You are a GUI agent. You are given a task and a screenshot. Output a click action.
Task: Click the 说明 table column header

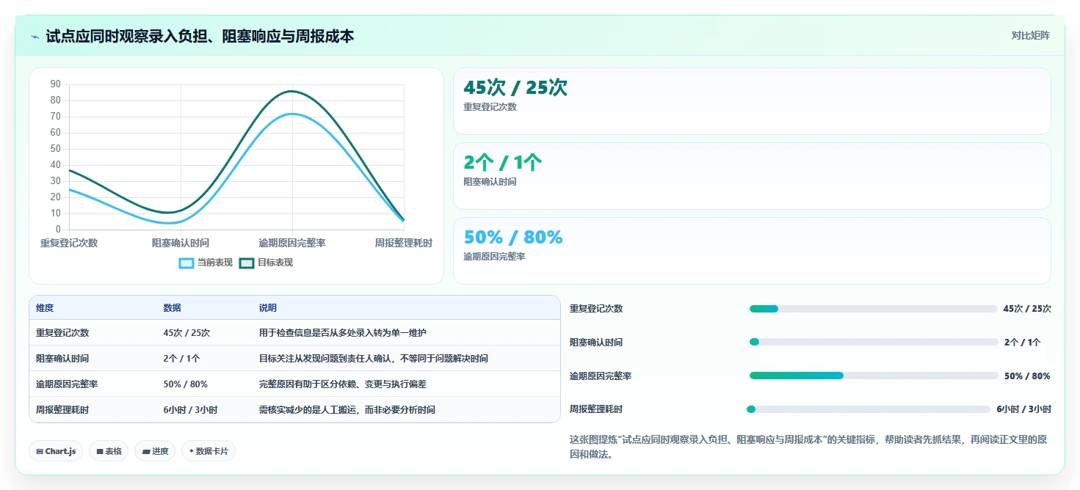tap(268, 308)
